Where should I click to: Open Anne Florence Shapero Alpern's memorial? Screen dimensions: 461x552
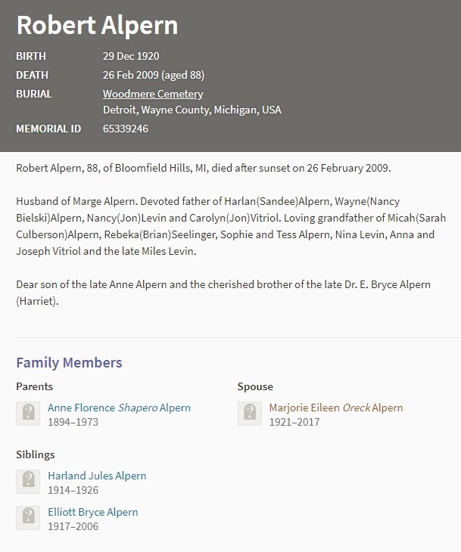119,408
